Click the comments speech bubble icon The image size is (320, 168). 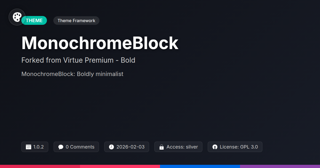[61, 147]
